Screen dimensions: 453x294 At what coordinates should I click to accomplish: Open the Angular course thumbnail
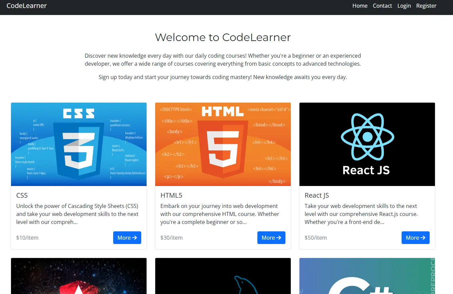79,276
